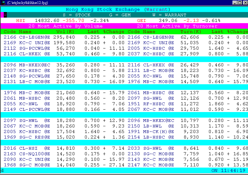Click warrant name LB-HSBC @E
248x175 pixels.
(158, 137)
